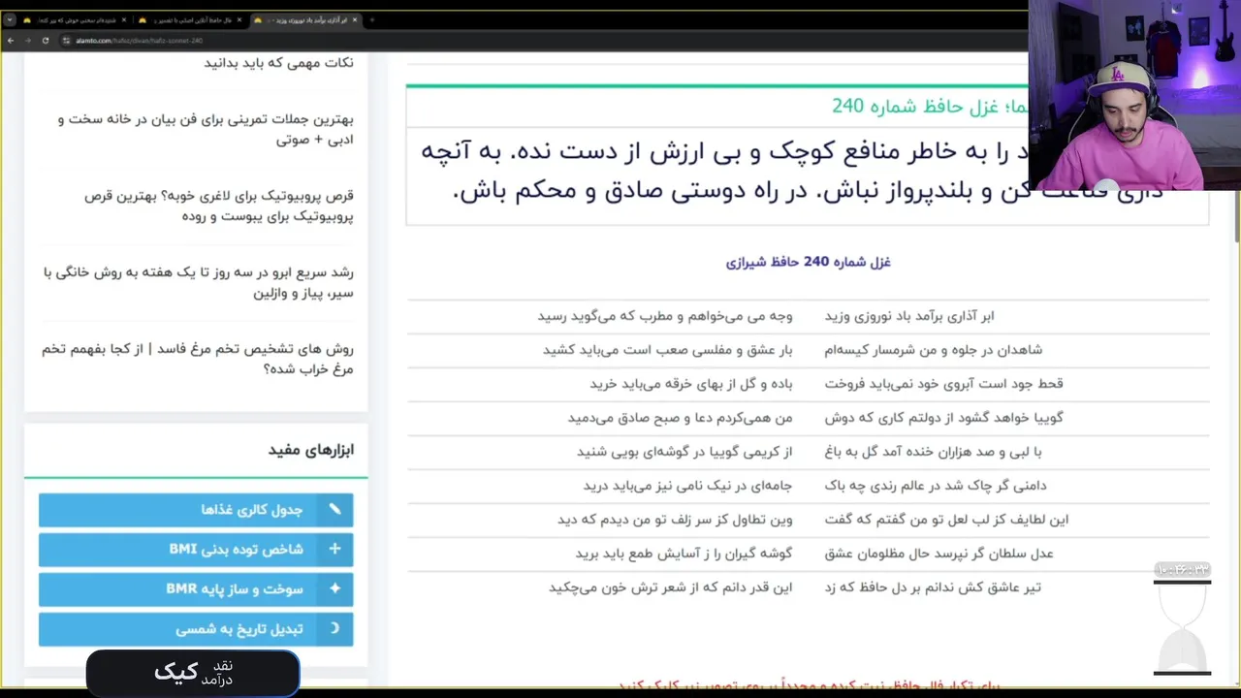
Task: Close the active ابر آذاری tab
Action: click(355, 19)
